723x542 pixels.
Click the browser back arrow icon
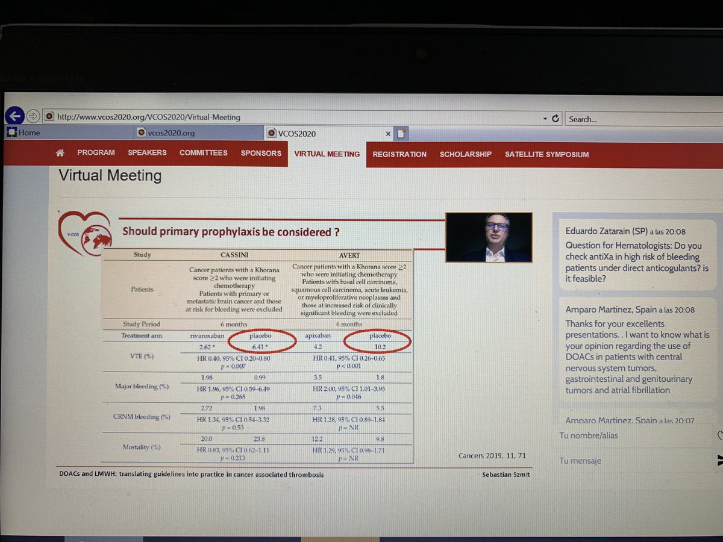15,116
